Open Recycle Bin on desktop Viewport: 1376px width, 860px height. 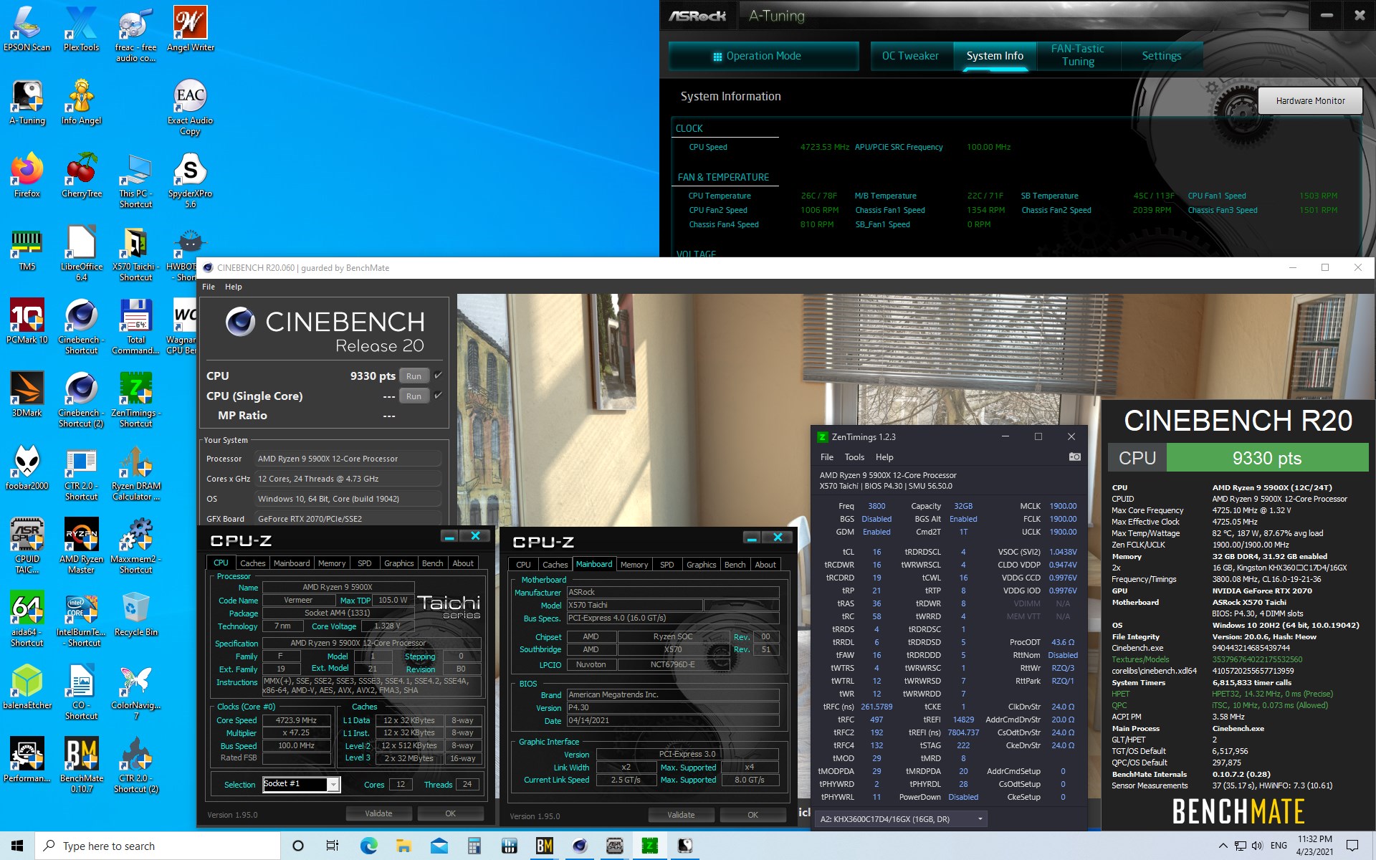click(x=136, y=613)
